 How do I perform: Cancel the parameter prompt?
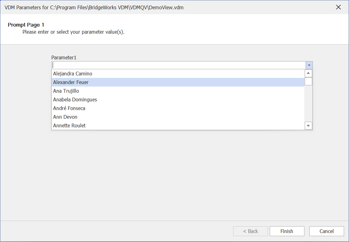pos(326,231)
